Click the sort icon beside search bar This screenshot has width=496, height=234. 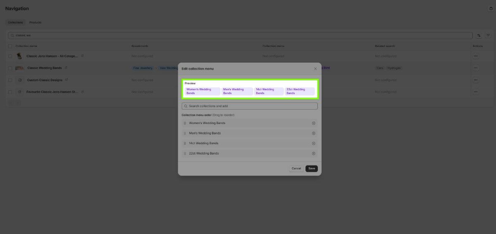tap(479, 36)
